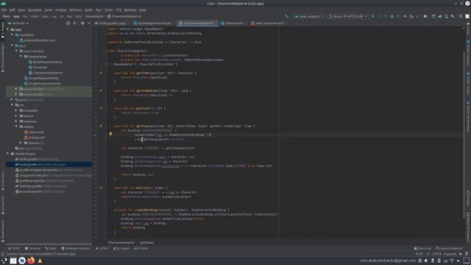Open Firefox from the taskbar
Screen dimensions: 471x265
click(31, 261)
